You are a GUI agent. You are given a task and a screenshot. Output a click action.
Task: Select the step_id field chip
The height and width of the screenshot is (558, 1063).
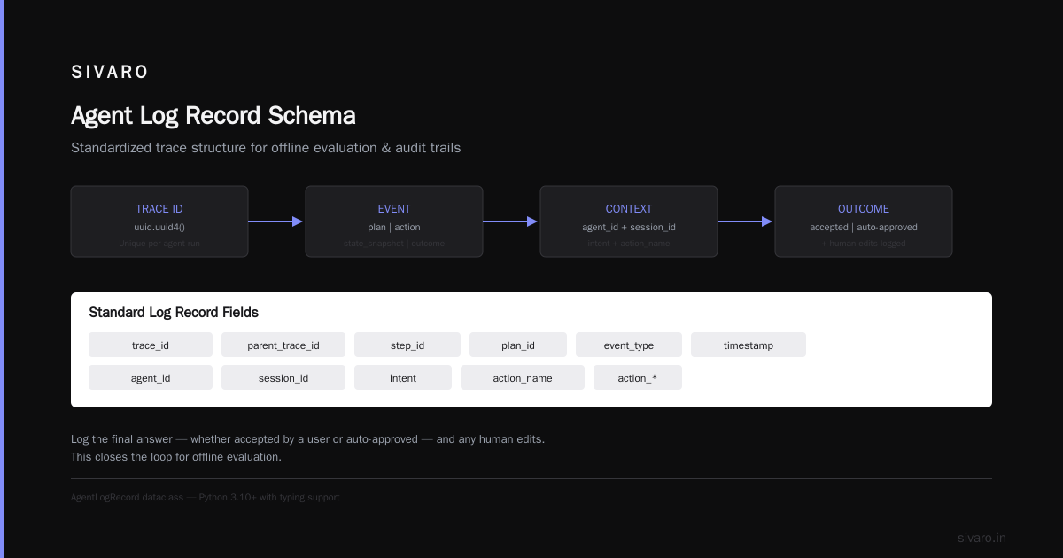click(407, 345)
